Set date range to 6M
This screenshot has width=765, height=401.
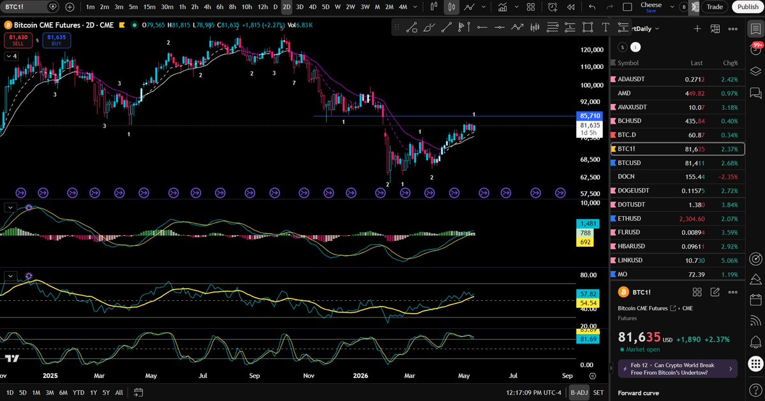[x=63, y=392]
